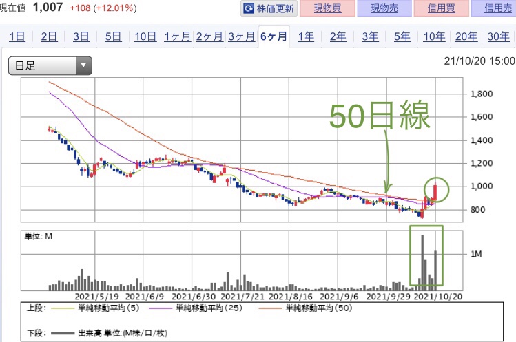Click the 1,000 price axis label
This screenshot has width=516, height=342.
pyautogui.click(x=482, y=186)
